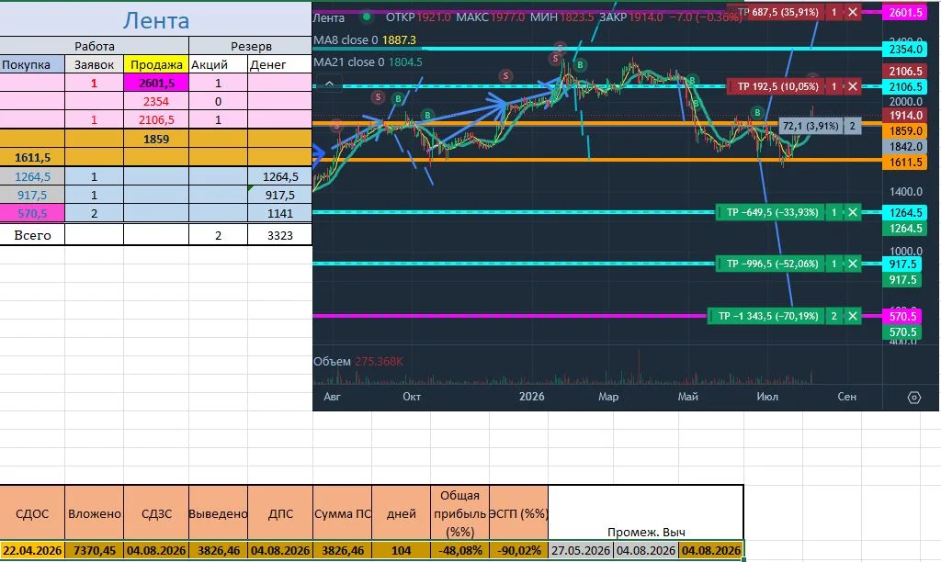
Task: Click the Сен label on time axis
Action: click(846, 397)
